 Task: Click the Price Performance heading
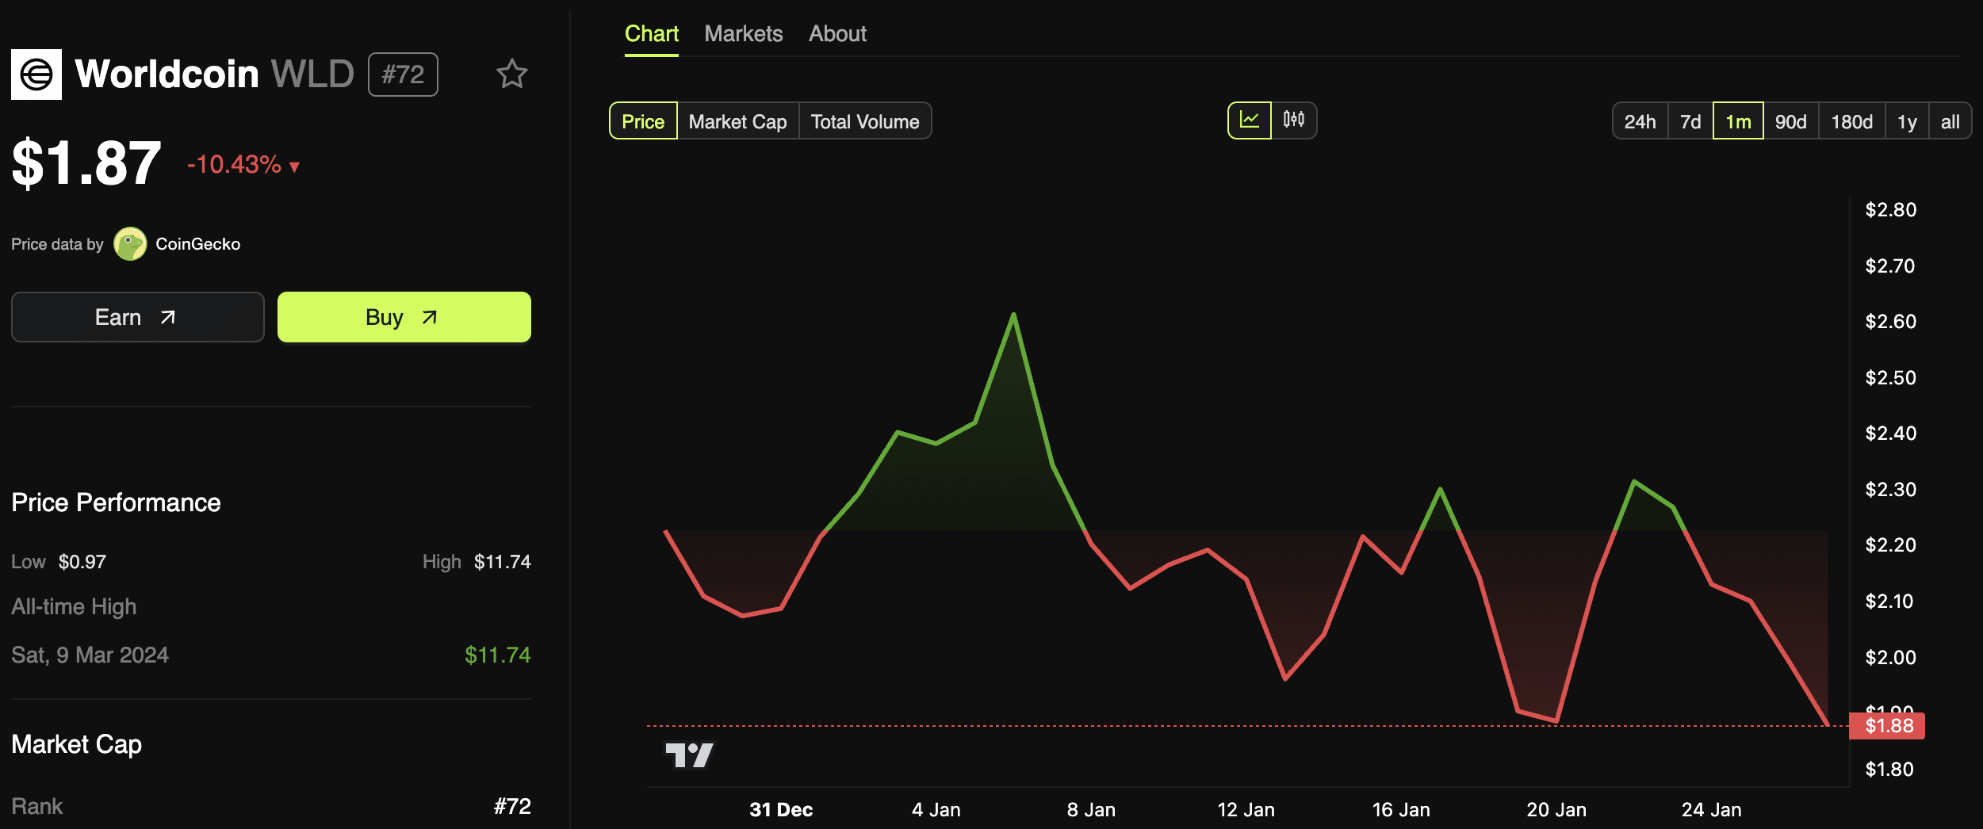tap(116, 502)
